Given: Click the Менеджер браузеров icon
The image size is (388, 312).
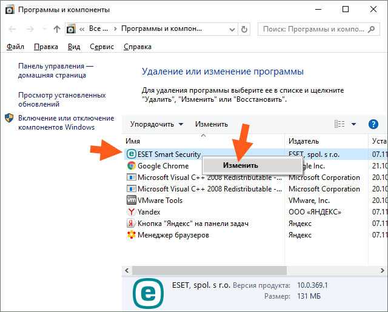Looking at the screenshot, I should (132, 234).
